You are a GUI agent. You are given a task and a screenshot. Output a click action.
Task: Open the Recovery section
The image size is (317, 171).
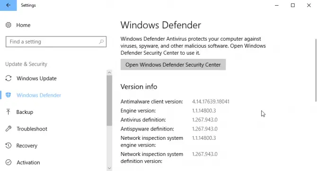pos(27,145)
